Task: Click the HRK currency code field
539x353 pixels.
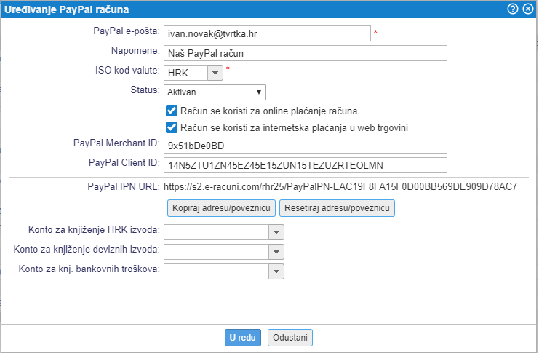Action: [186, 73]
